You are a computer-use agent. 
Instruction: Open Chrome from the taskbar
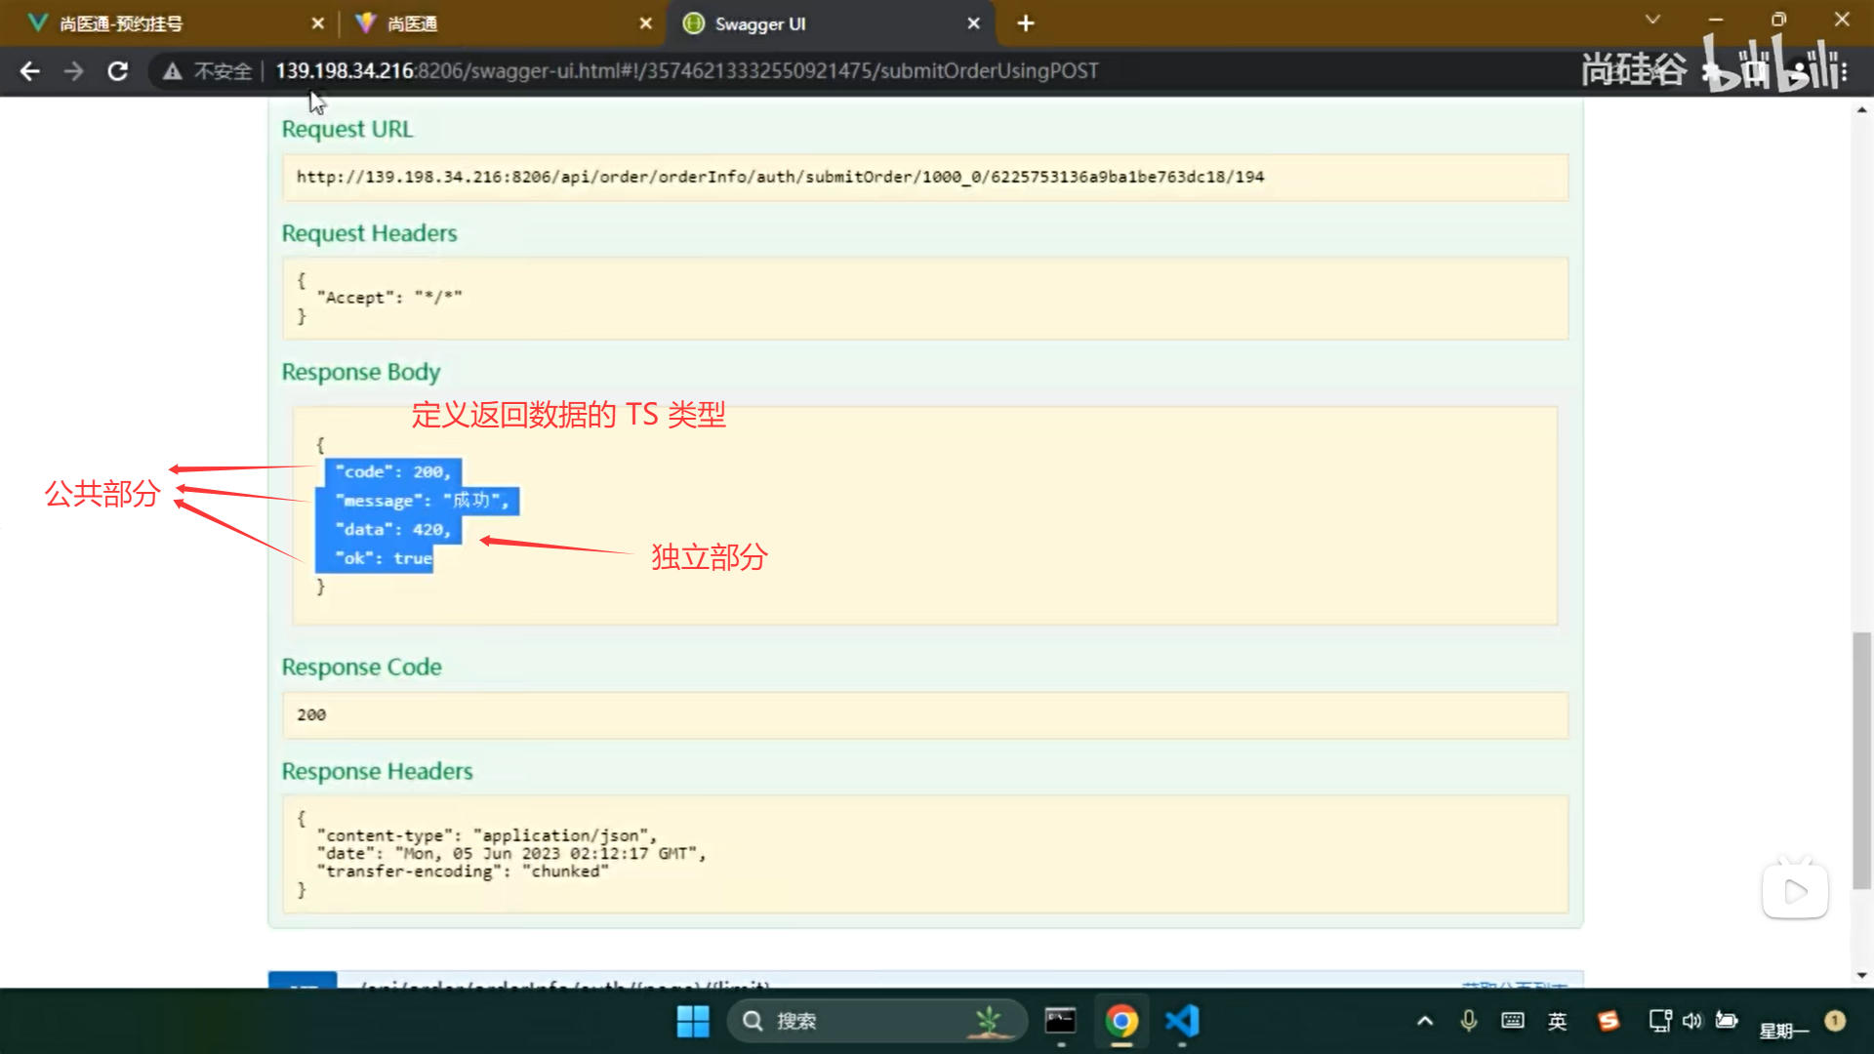1121,1021
